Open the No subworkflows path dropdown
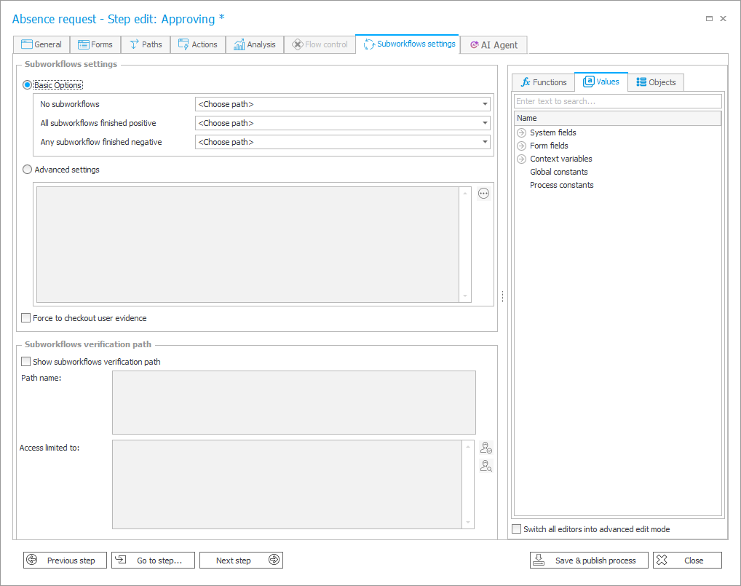Image resolution: width=741 pixels, height=586 pixels. point(343,104)
